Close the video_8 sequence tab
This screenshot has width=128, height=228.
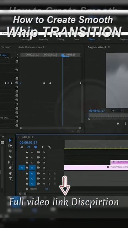[x=18, y=137]
